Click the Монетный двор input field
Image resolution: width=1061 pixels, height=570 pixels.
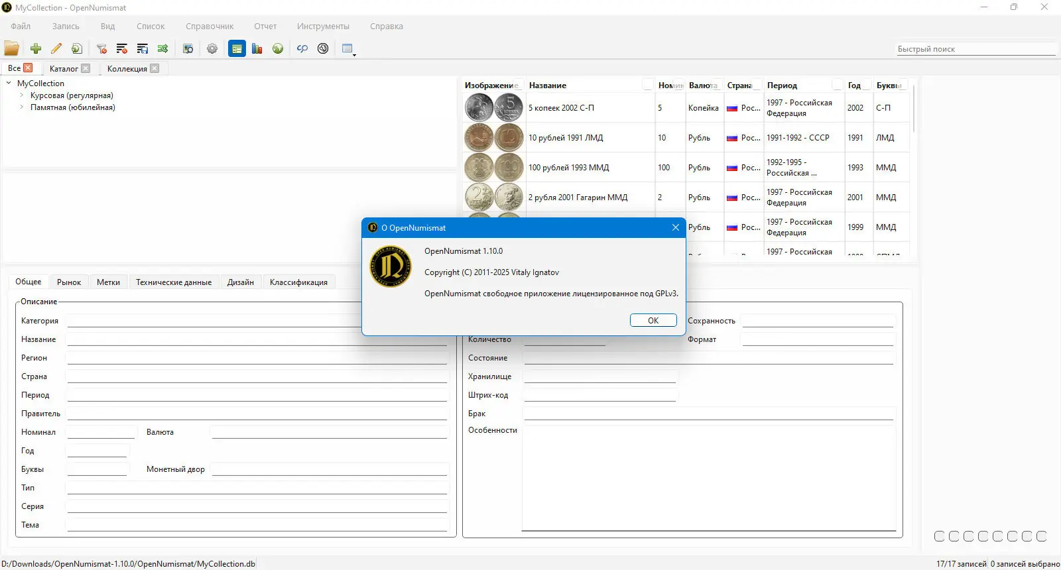(x=330, y=469)
